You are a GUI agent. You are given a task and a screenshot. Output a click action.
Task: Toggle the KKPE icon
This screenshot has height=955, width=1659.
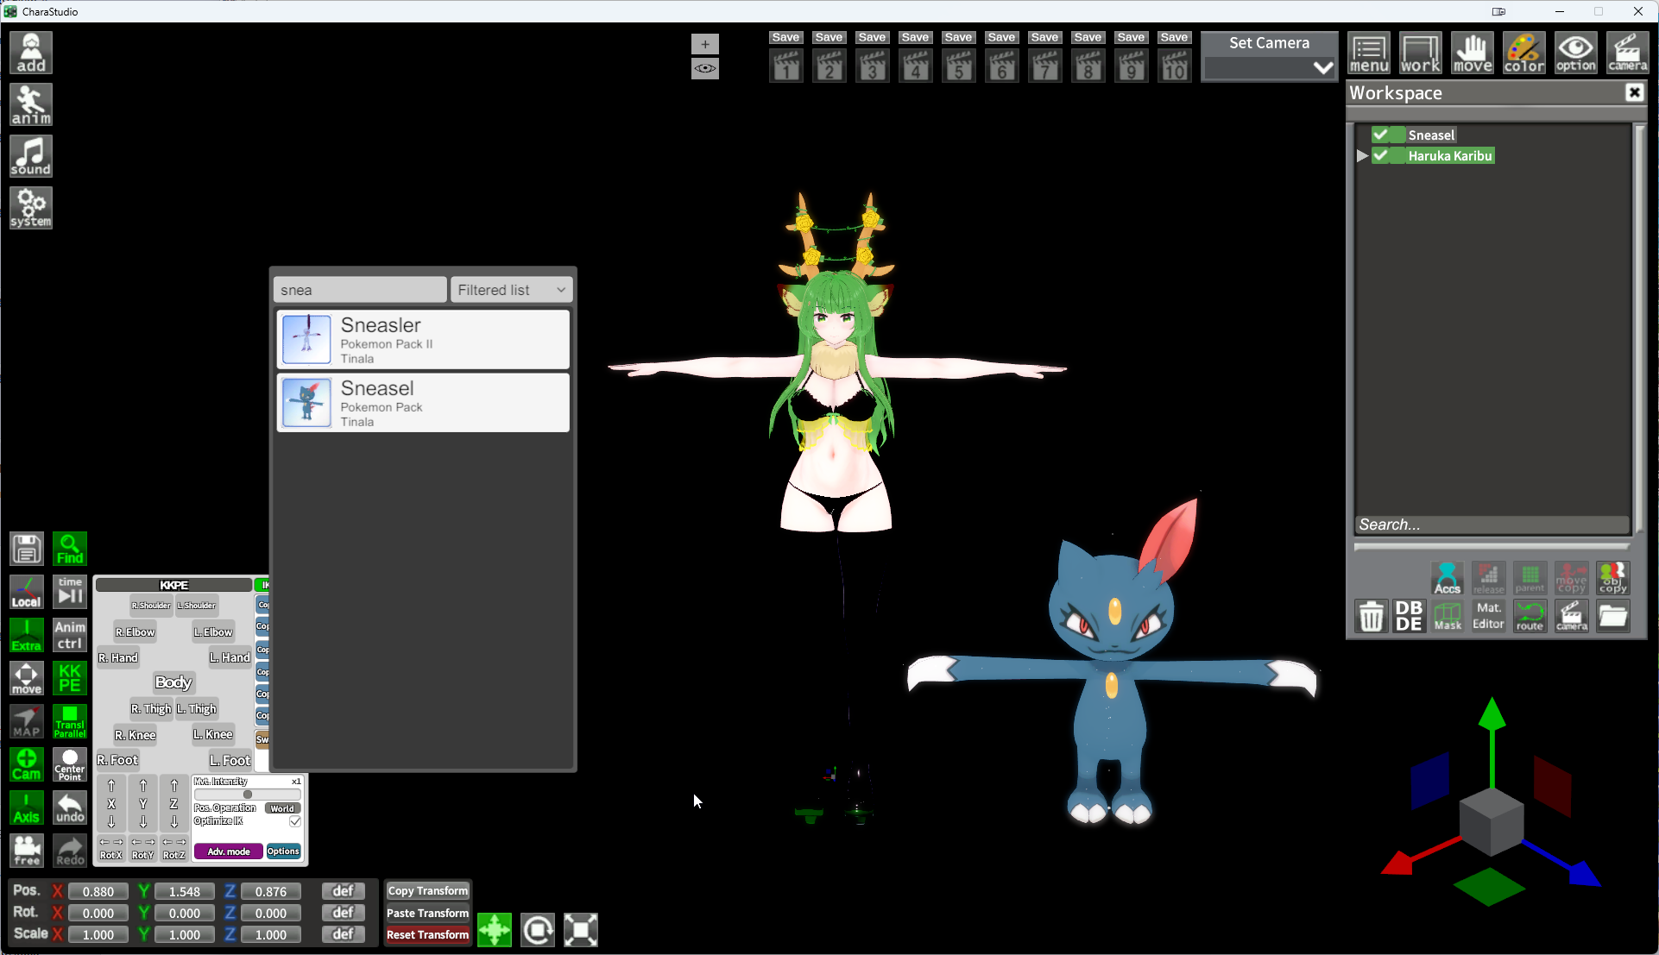[70, 678]
